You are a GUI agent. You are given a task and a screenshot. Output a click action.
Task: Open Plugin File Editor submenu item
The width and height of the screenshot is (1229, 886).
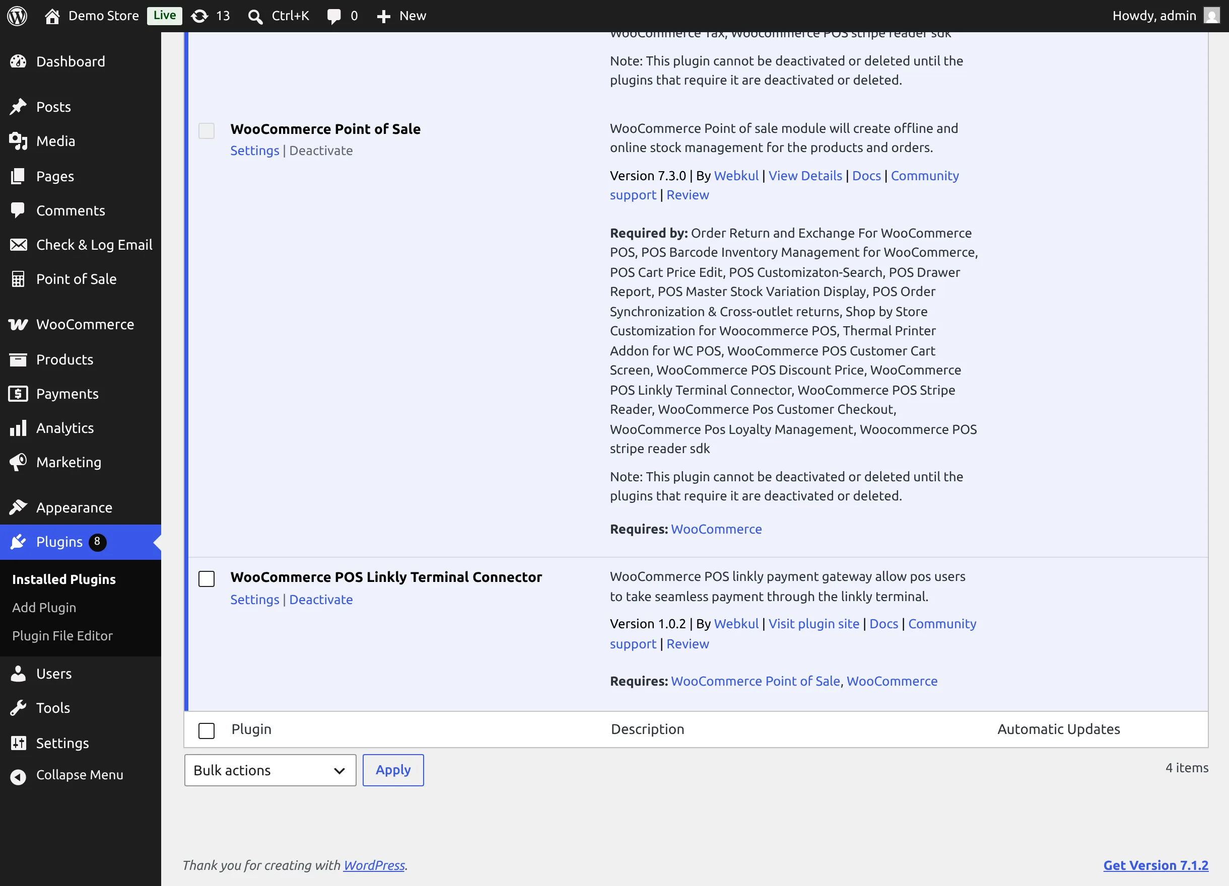(63, 635)
